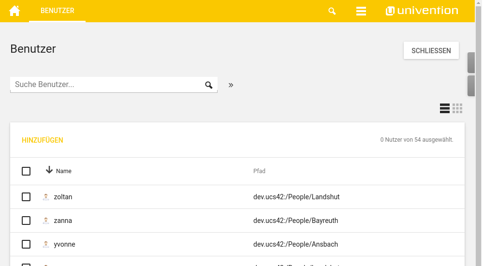Open the user entry zanna

click(63, 221)
